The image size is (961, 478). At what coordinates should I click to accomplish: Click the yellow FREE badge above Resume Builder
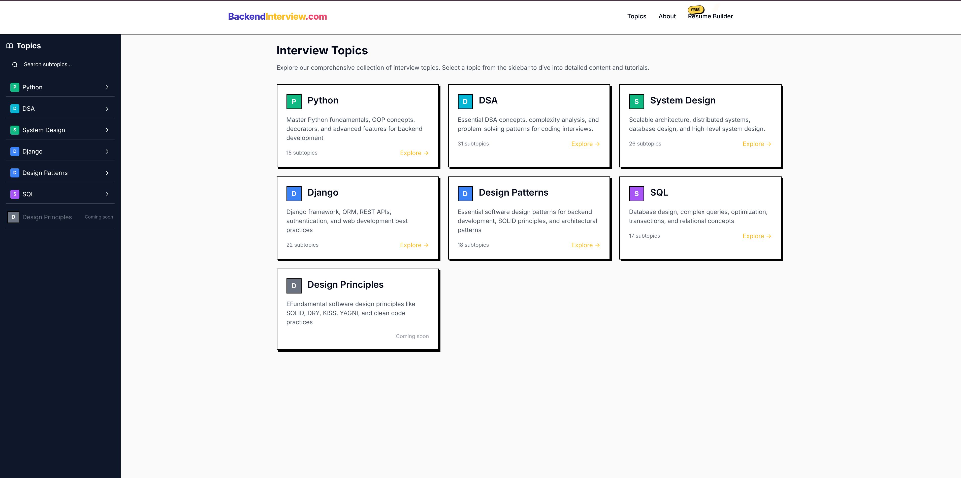pyautogui.click(x=696, y=9)
